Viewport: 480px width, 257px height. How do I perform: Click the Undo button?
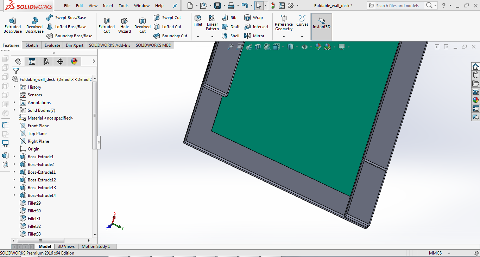coord(245,6)
